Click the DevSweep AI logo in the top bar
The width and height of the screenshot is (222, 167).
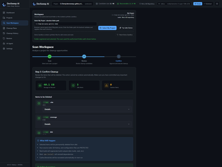click(x=34, y=4)
